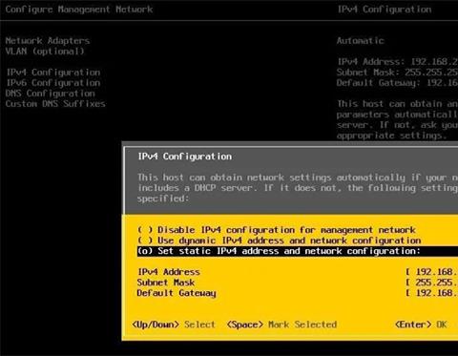The image size is (458, 356).
Task: Open Custom DNS Suffixes entry
Action: pyautogui.click(x=55, y=104)
